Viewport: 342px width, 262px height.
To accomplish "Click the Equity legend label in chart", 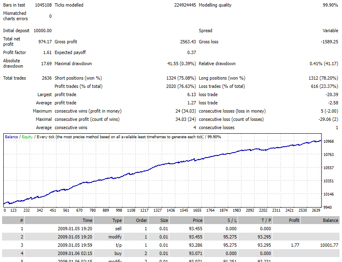I will point(27,137).
